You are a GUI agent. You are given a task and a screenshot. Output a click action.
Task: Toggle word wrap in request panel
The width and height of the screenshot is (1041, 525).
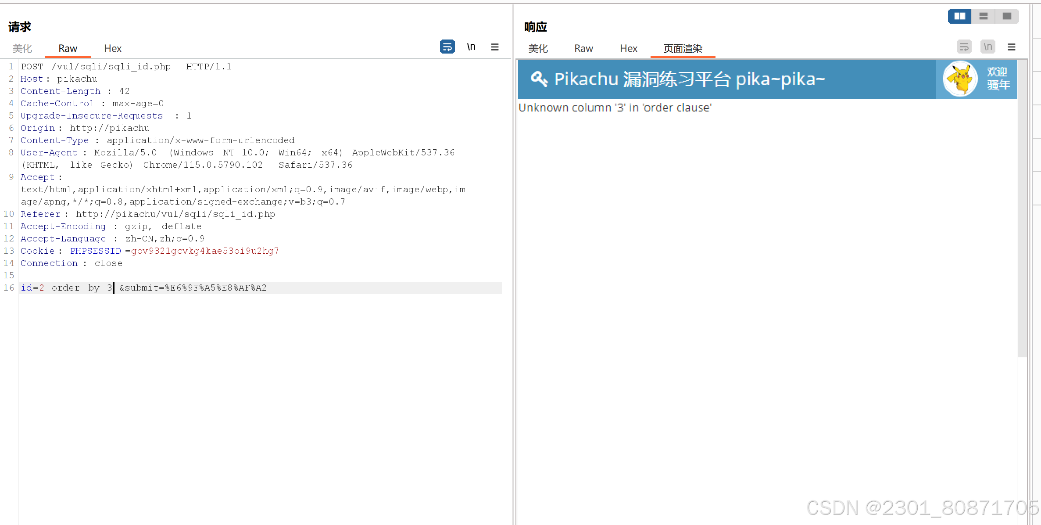pos(447,47)
